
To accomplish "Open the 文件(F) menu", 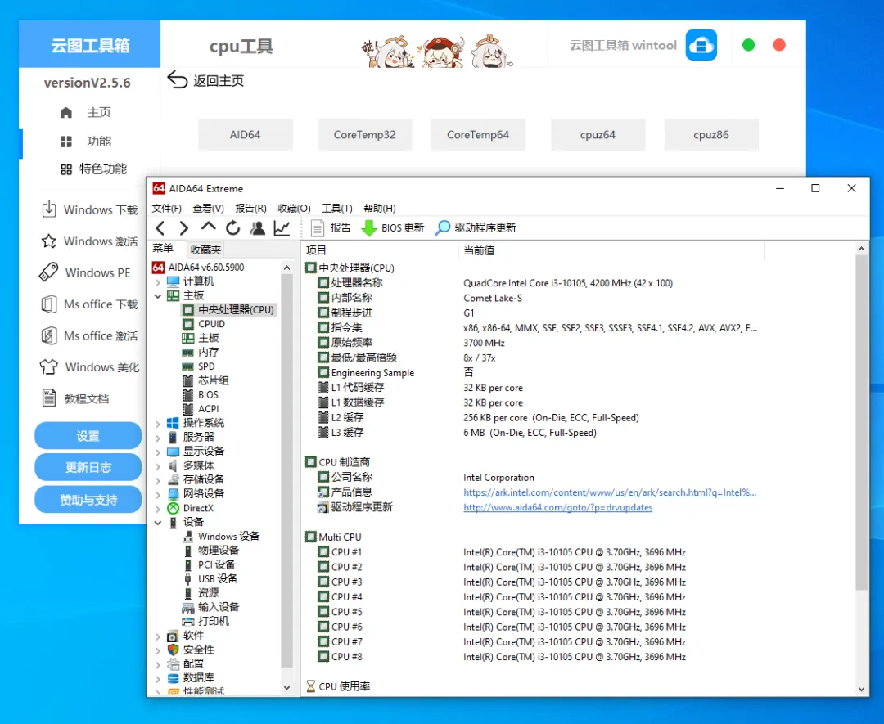I will pos(166,209).
